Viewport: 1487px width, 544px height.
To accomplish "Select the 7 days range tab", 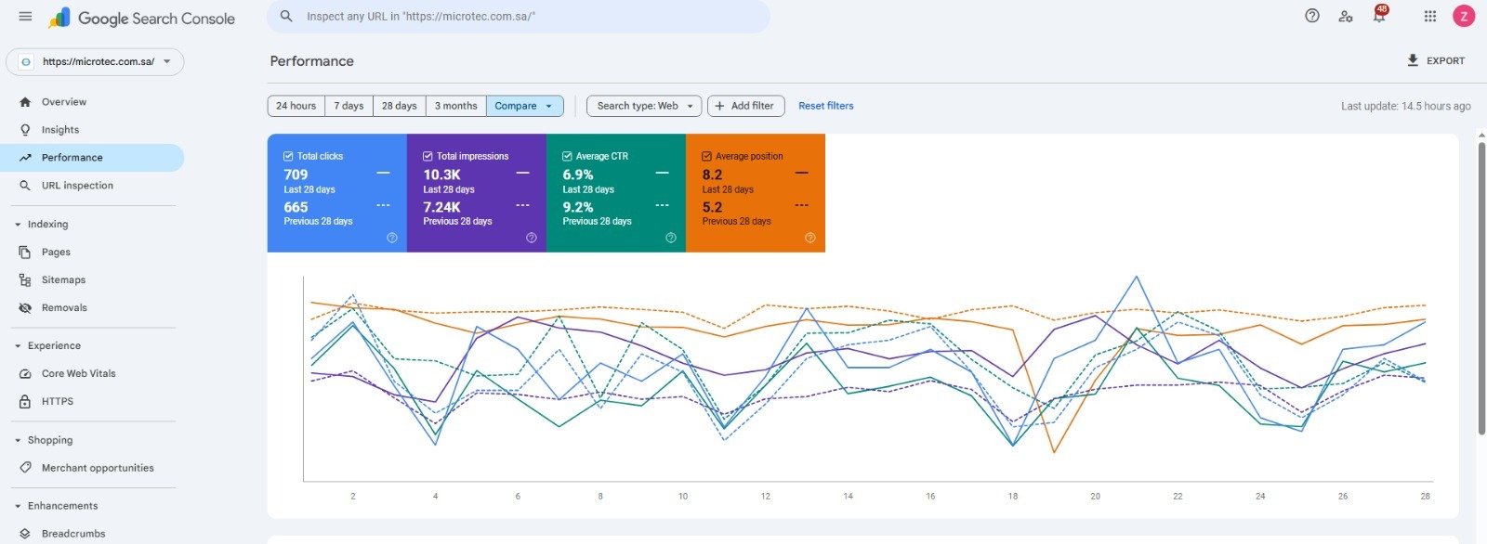I will click(349, 106).
